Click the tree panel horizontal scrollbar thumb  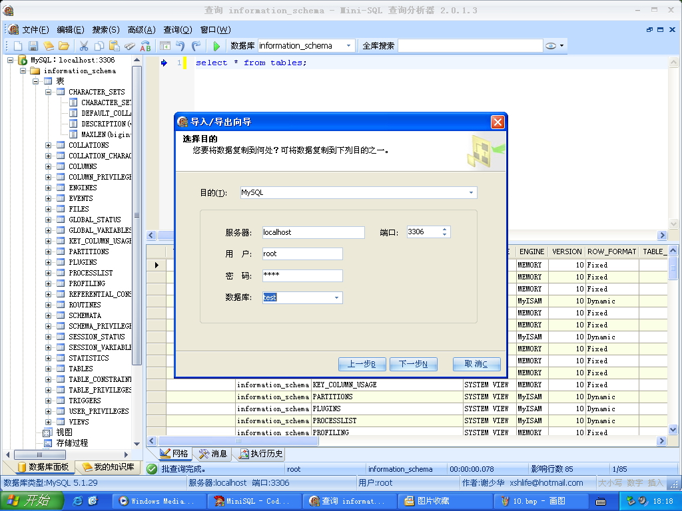pos(39,454)
